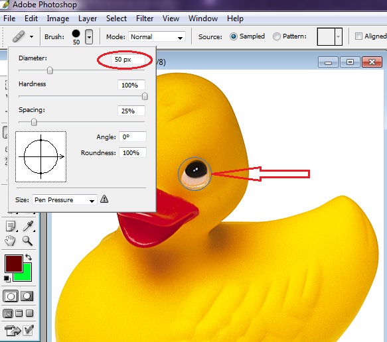This screenshot has height=342, width=387.
Task: Open the Window menu
Action: click(x=203, y=19)
